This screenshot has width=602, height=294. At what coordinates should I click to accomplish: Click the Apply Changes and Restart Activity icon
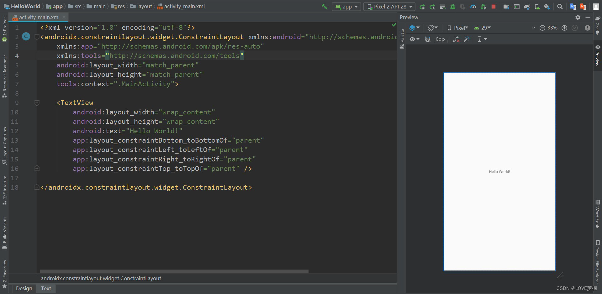point(422,7)
